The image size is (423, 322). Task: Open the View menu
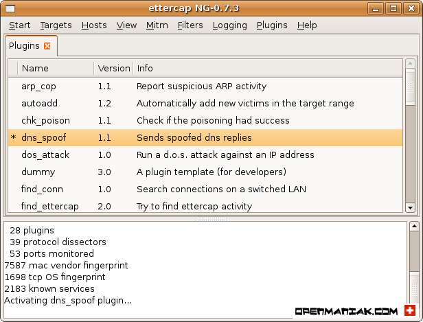click(126, 25)
